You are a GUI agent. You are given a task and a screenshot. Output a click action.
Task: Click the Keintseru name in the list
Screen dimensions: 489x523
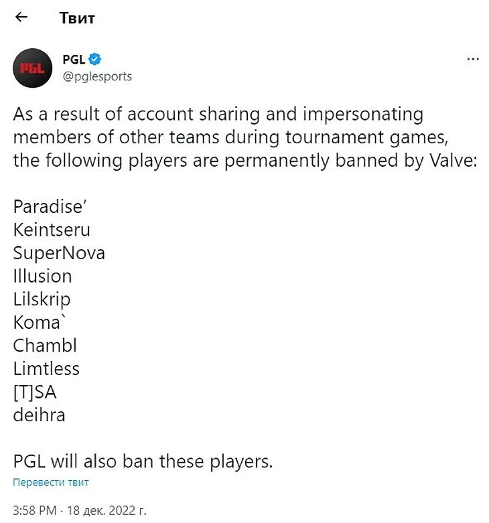click(x=52, y=230)
